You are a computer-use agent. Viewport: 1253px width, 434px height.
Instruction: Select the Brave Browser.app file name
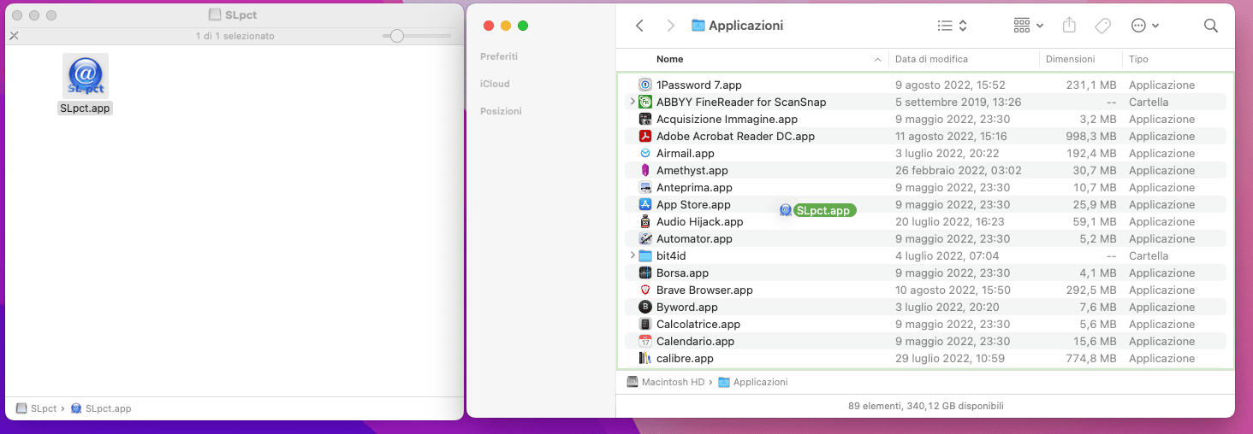coord(704,290)
